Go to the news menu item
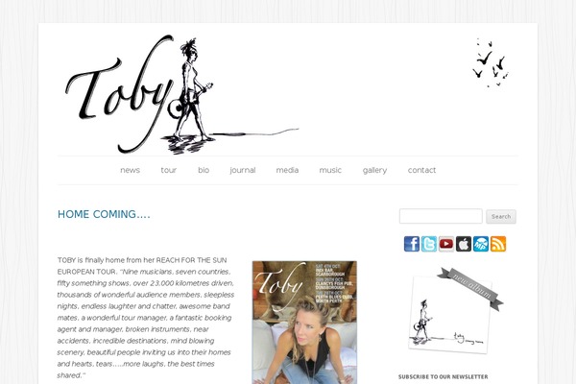Viewport: 576px width, 384px height. (130, 170)
